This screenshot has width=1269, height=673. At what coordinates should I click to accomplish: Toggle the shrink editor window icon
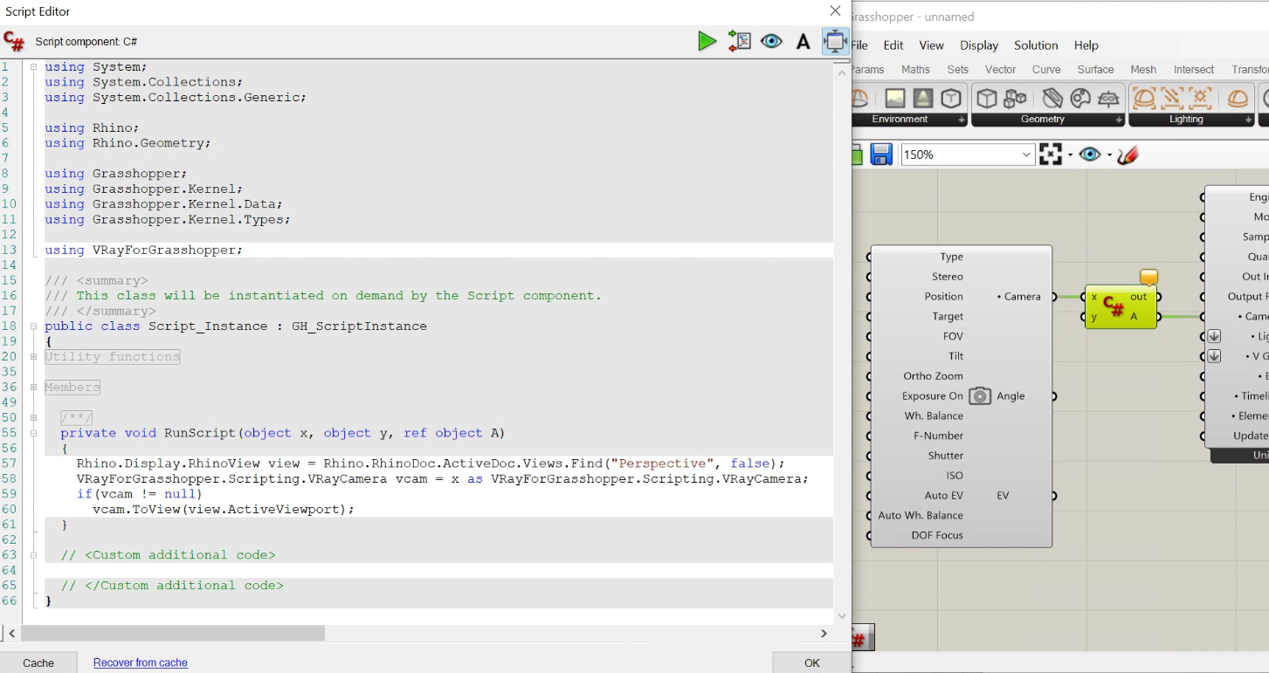tap(835, 41)
